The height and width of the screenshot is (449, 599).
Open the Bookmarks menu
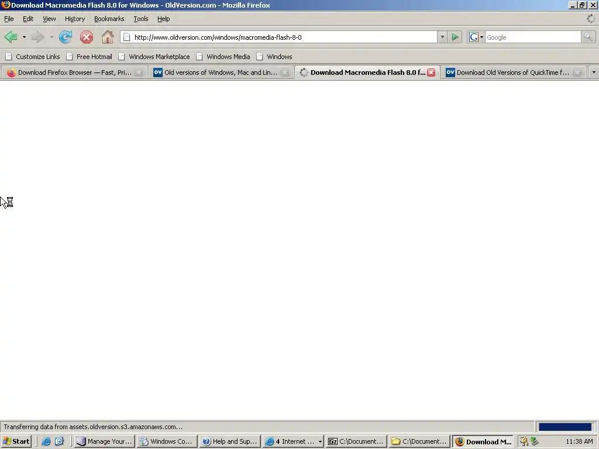(x=109, y=19)
